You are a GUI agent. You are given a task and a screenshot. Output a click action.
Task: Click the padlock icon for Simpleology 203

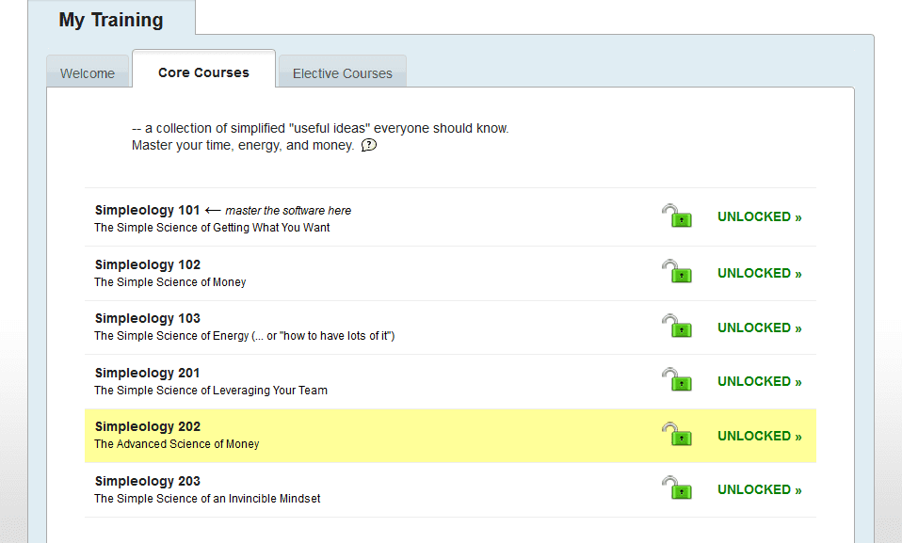coord(676,488)
